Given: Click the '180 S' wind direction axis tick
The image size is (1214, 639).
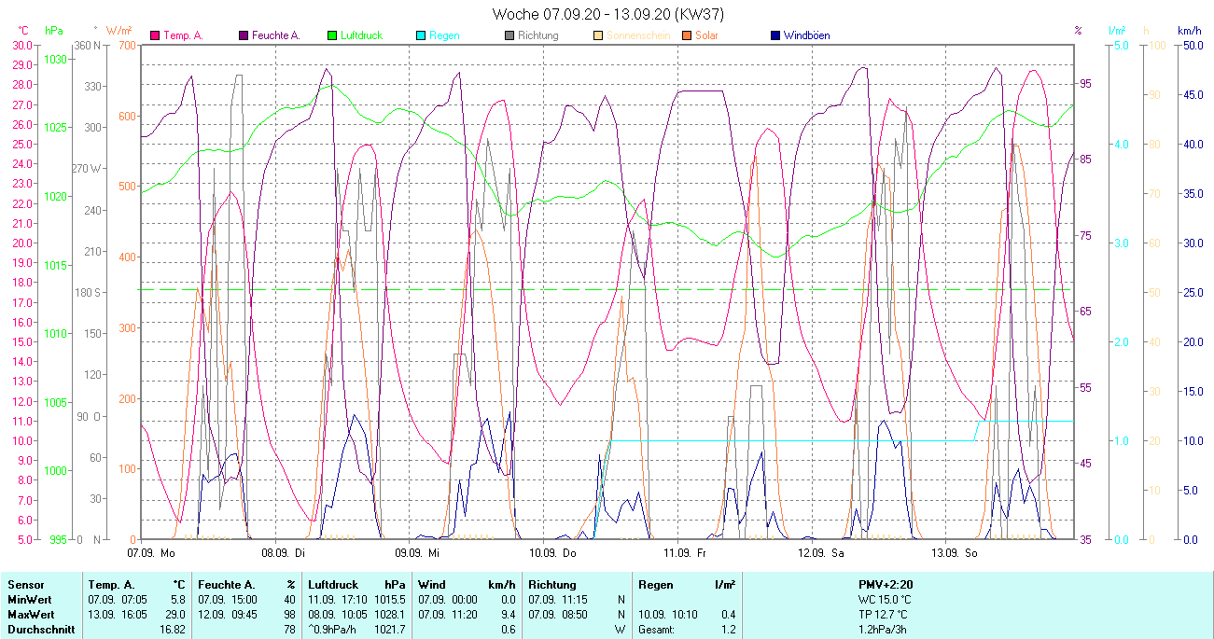Looking at the screenshot, I should (x=87, y=293).
